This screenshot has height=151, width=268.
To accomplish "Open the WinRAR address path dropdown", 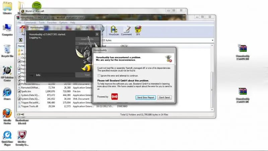I will pyautogui.click(x=212, y=40).
